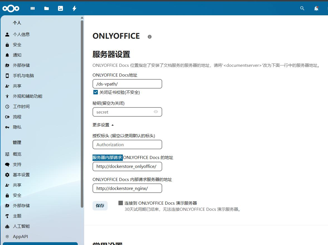Click the 秘钥 secret input field
Image resolution: width=328 pixels, height=245 pixels.
tap(127, 112)
